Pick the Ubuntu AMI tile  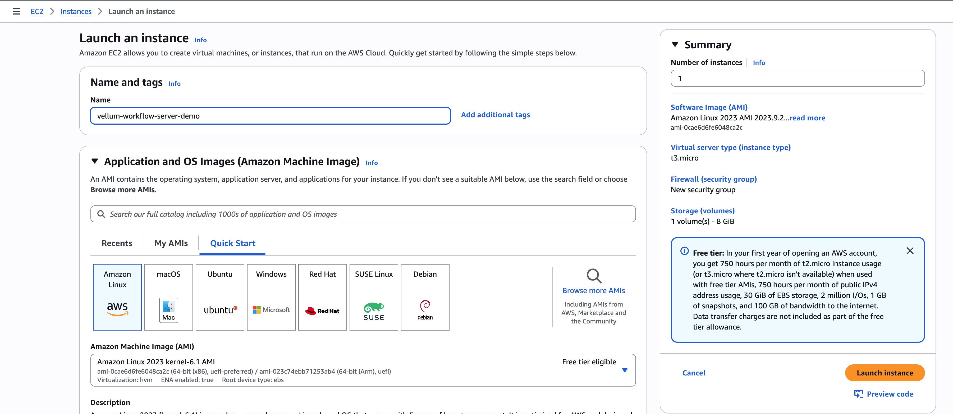(220, 297)
